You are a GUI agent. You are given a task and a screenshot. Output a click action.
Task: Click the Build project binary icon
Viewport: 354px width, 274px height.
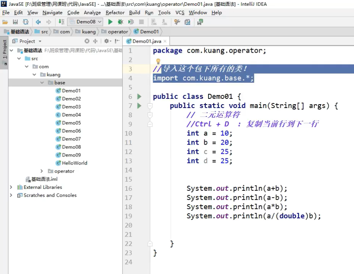[x=61, y=22]
